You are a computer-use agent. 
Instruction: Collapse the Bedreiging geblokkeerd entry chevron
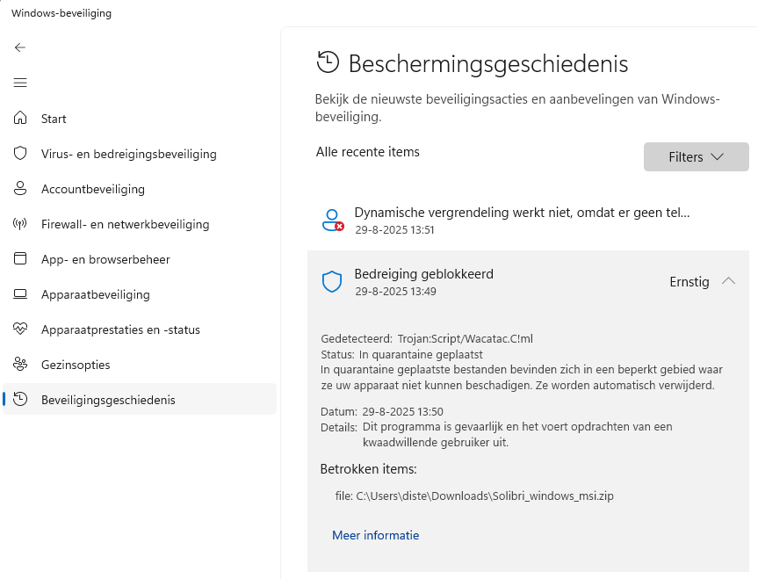(x=728, y=281)
